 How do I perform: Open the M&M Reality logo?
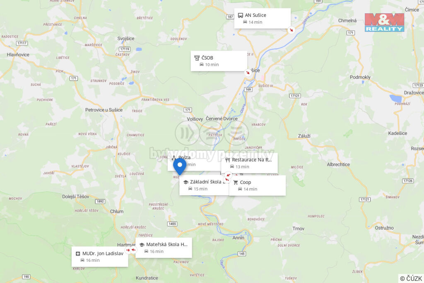[x=384, y=22]
